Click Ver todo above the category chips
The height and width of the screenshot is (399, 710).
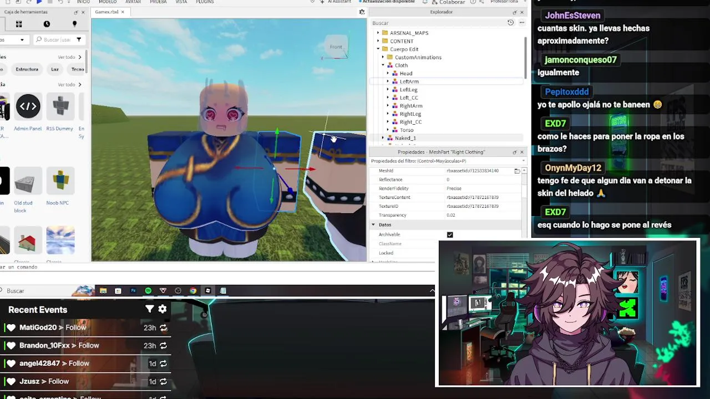(69, 57)
